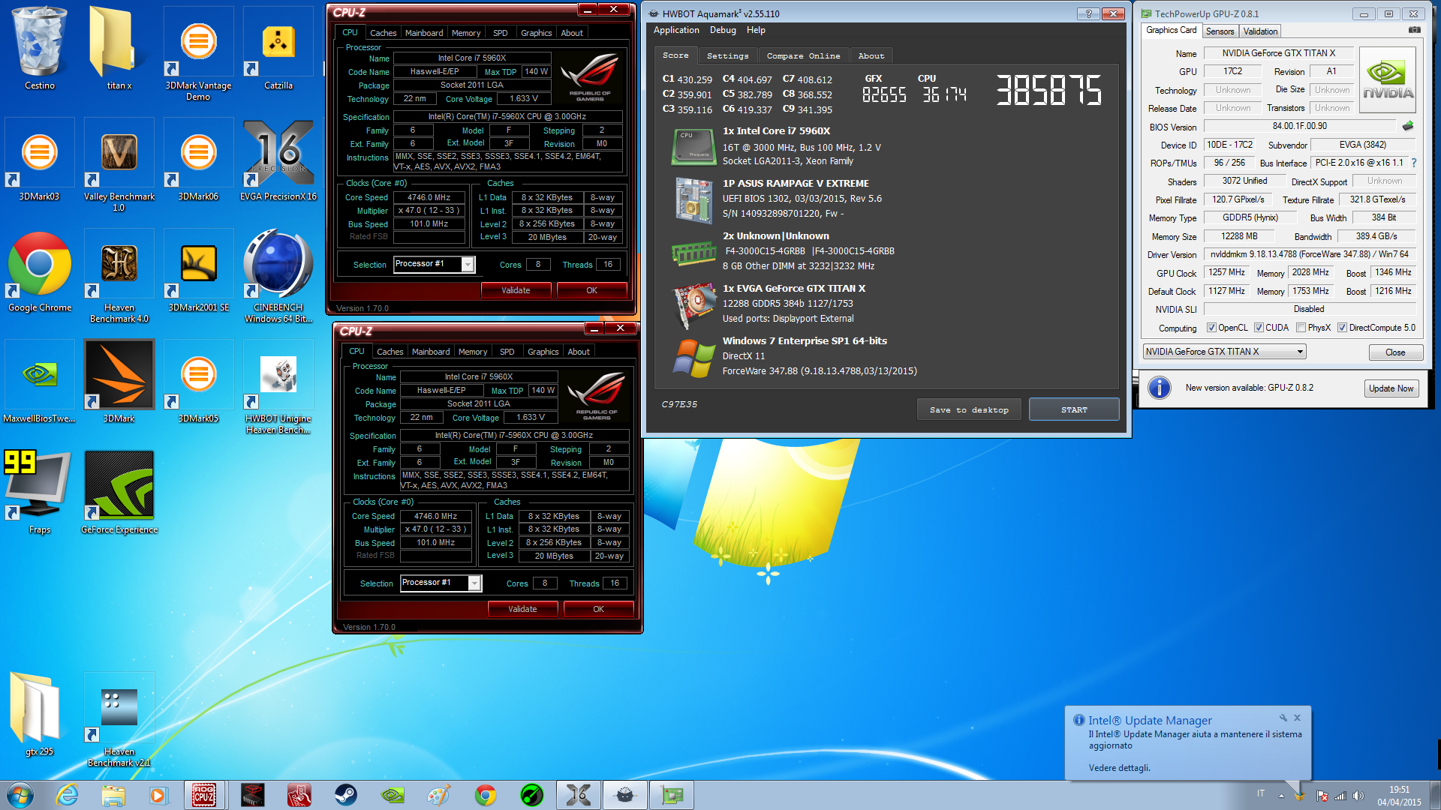Switch to Compare Online tab in Aquamark

click(x=803, y=56)
